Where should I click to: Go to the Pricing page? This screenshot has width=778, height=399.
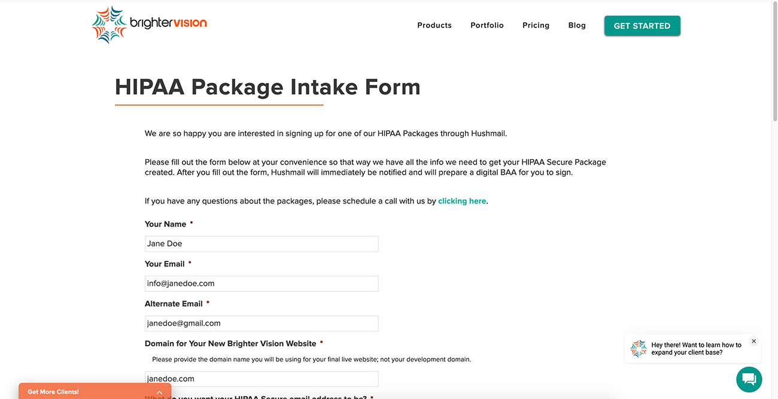coord(536,25)
